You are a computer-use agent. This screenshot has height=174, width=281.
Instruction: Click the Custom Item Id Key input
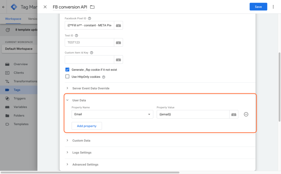pos(89,60)
